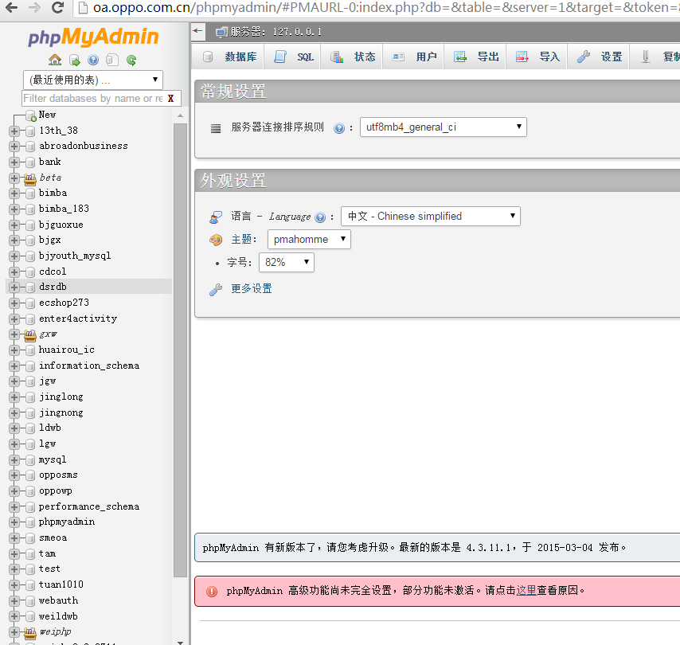Click the phpMyAdmin logo
This screenshot has height=645, width=680.
pos(93,37)
